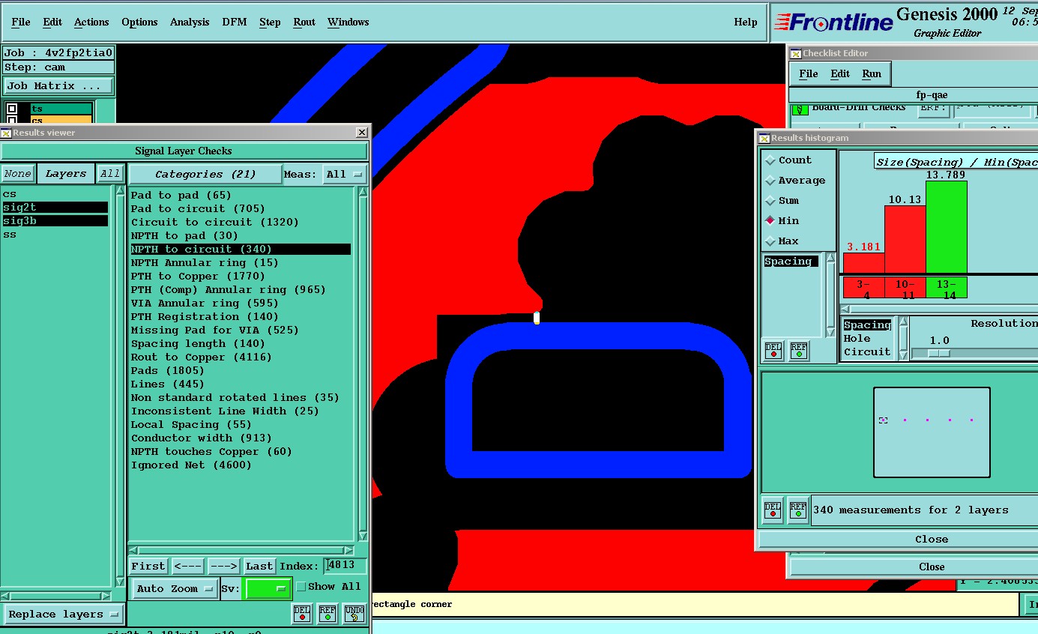Open Rout menu

click(304, 22)
